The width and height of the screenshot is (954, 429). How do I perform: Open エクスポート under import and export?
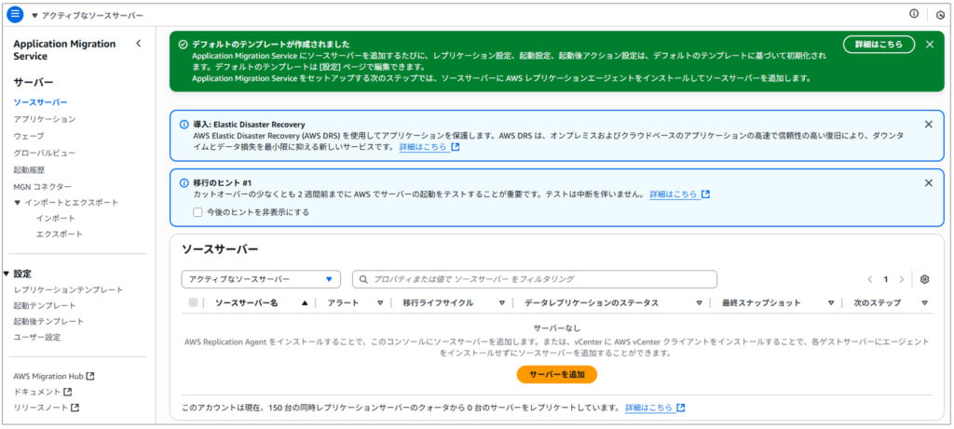click(59, 234)
